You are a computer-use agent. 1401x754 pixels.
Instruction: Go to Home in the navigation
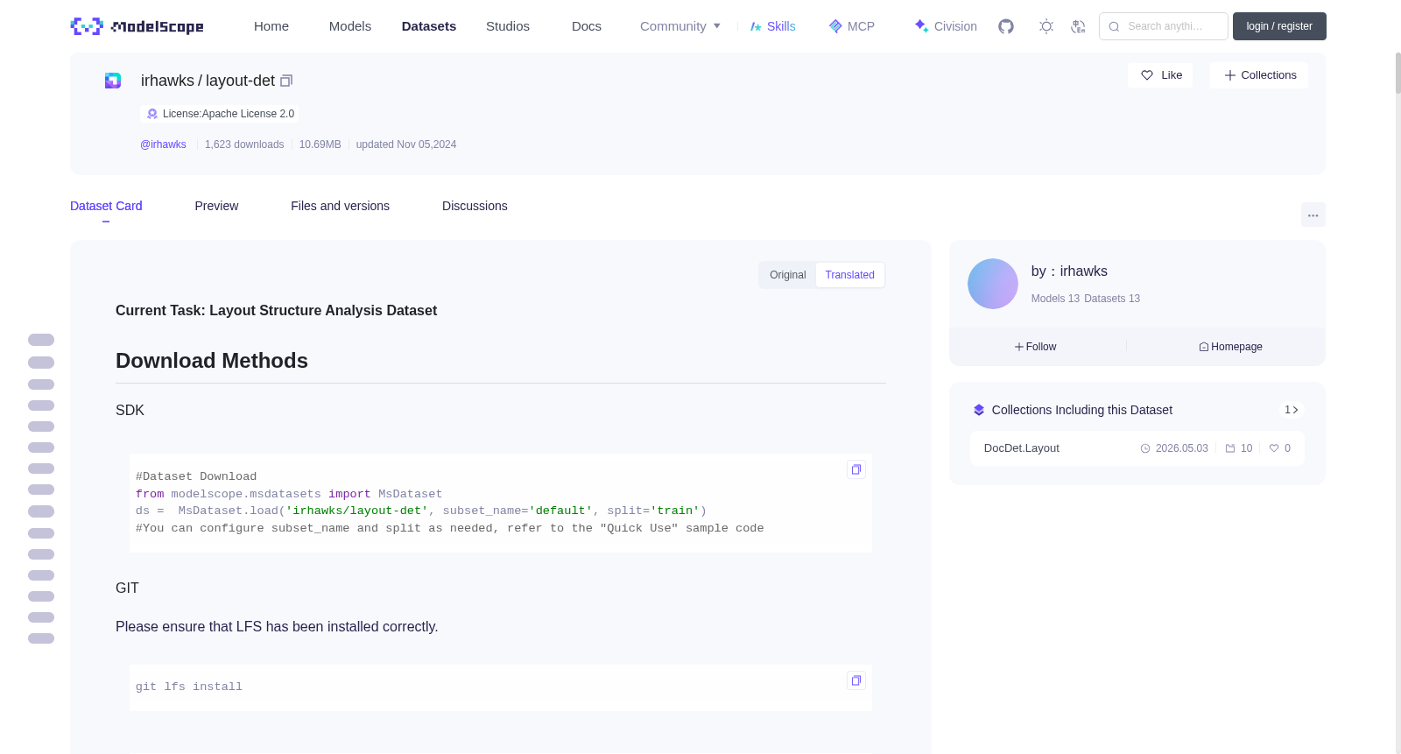271,26
